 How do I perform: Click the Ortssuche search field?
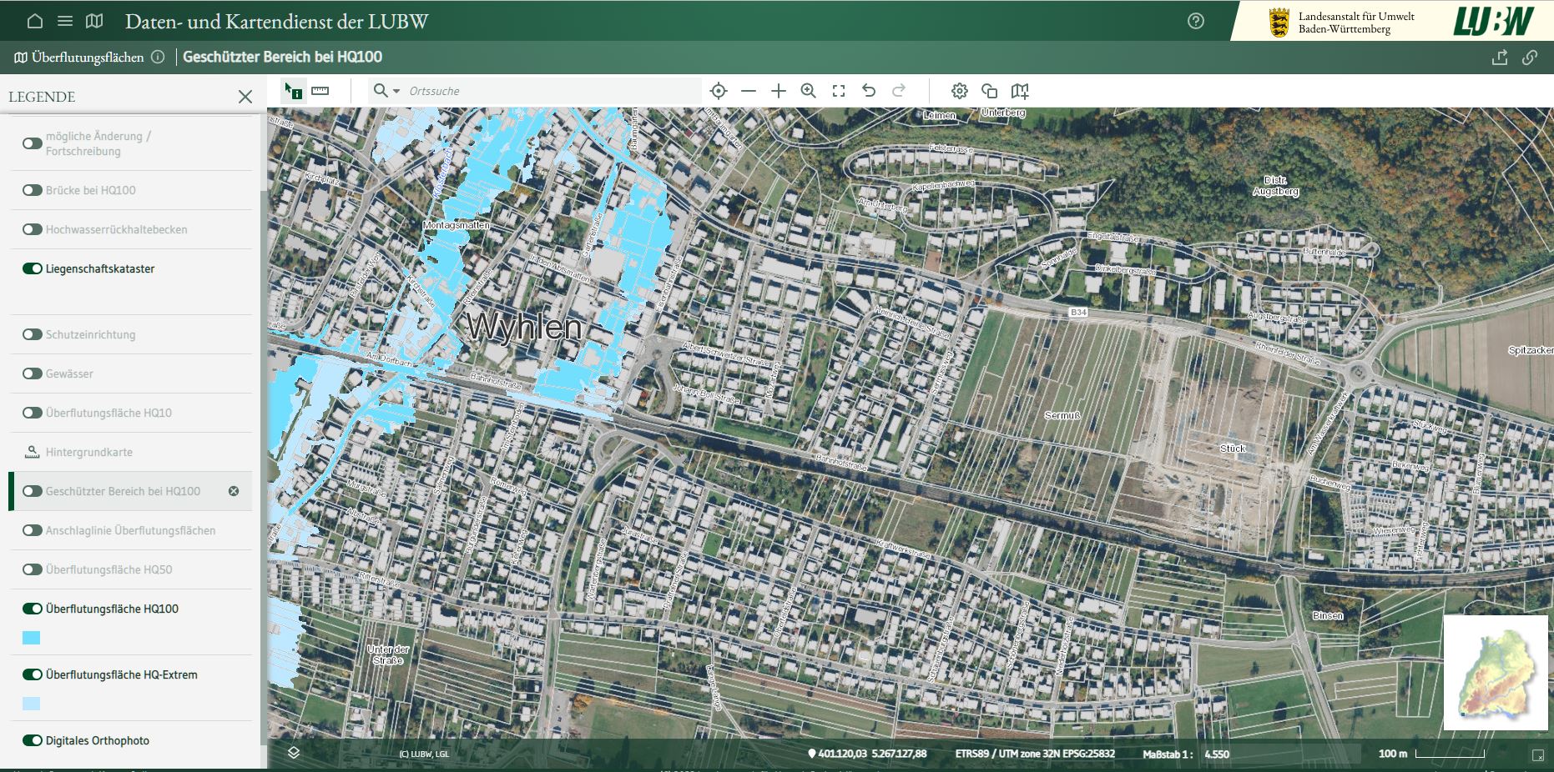(x=551, y=91)
